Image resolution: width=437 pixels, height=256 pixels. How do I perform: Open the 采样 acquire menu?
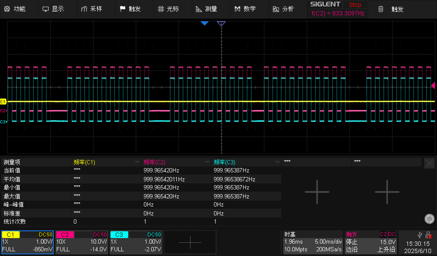(x=92, y=9)
